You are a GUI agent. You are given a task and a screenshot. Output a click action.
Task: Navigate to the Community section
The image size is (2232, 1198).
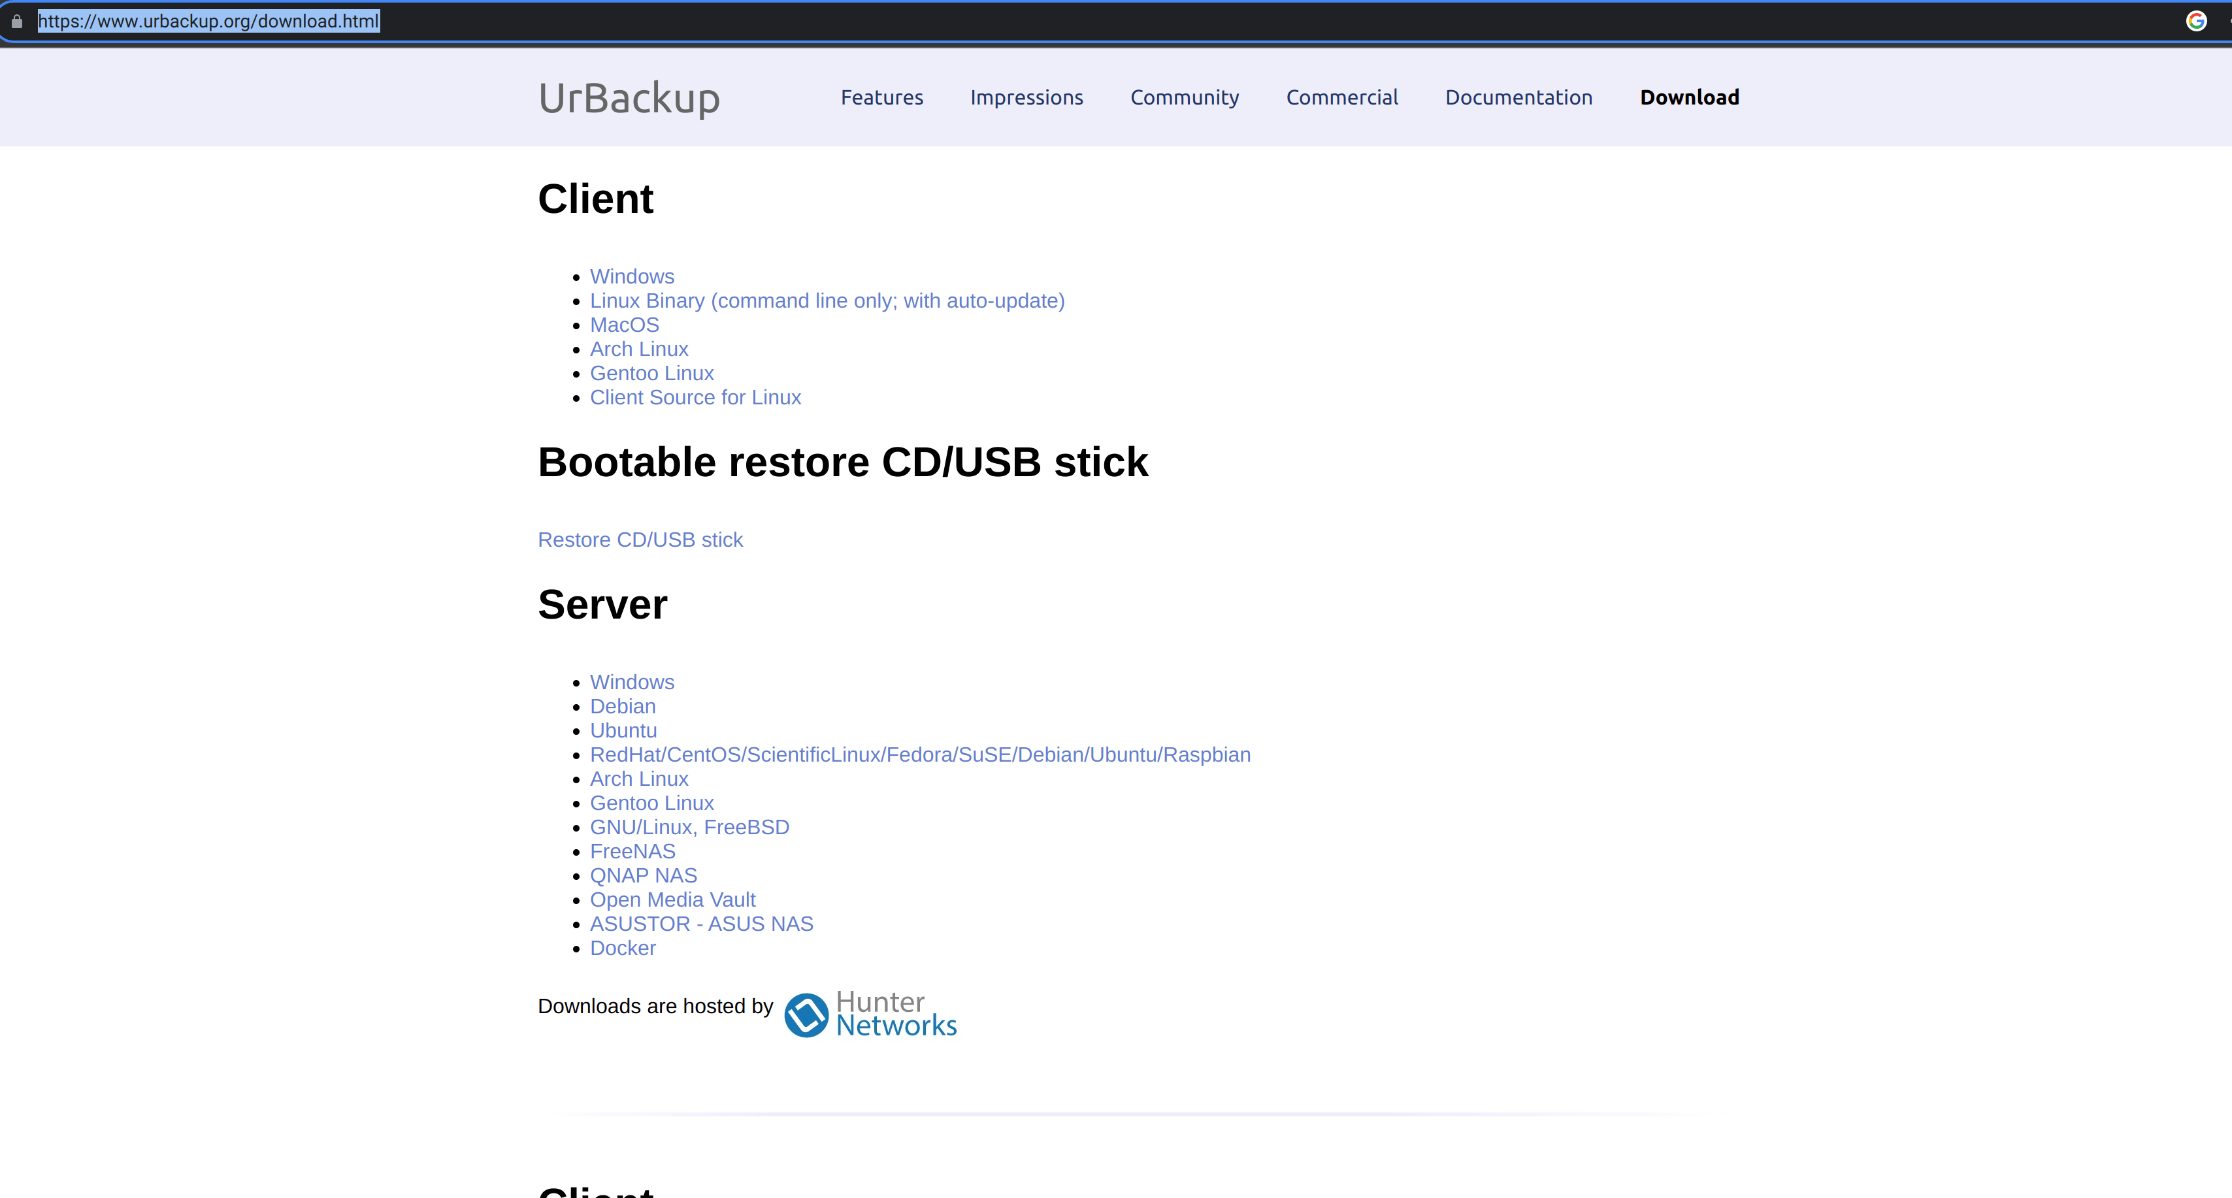pos(1185,97)
